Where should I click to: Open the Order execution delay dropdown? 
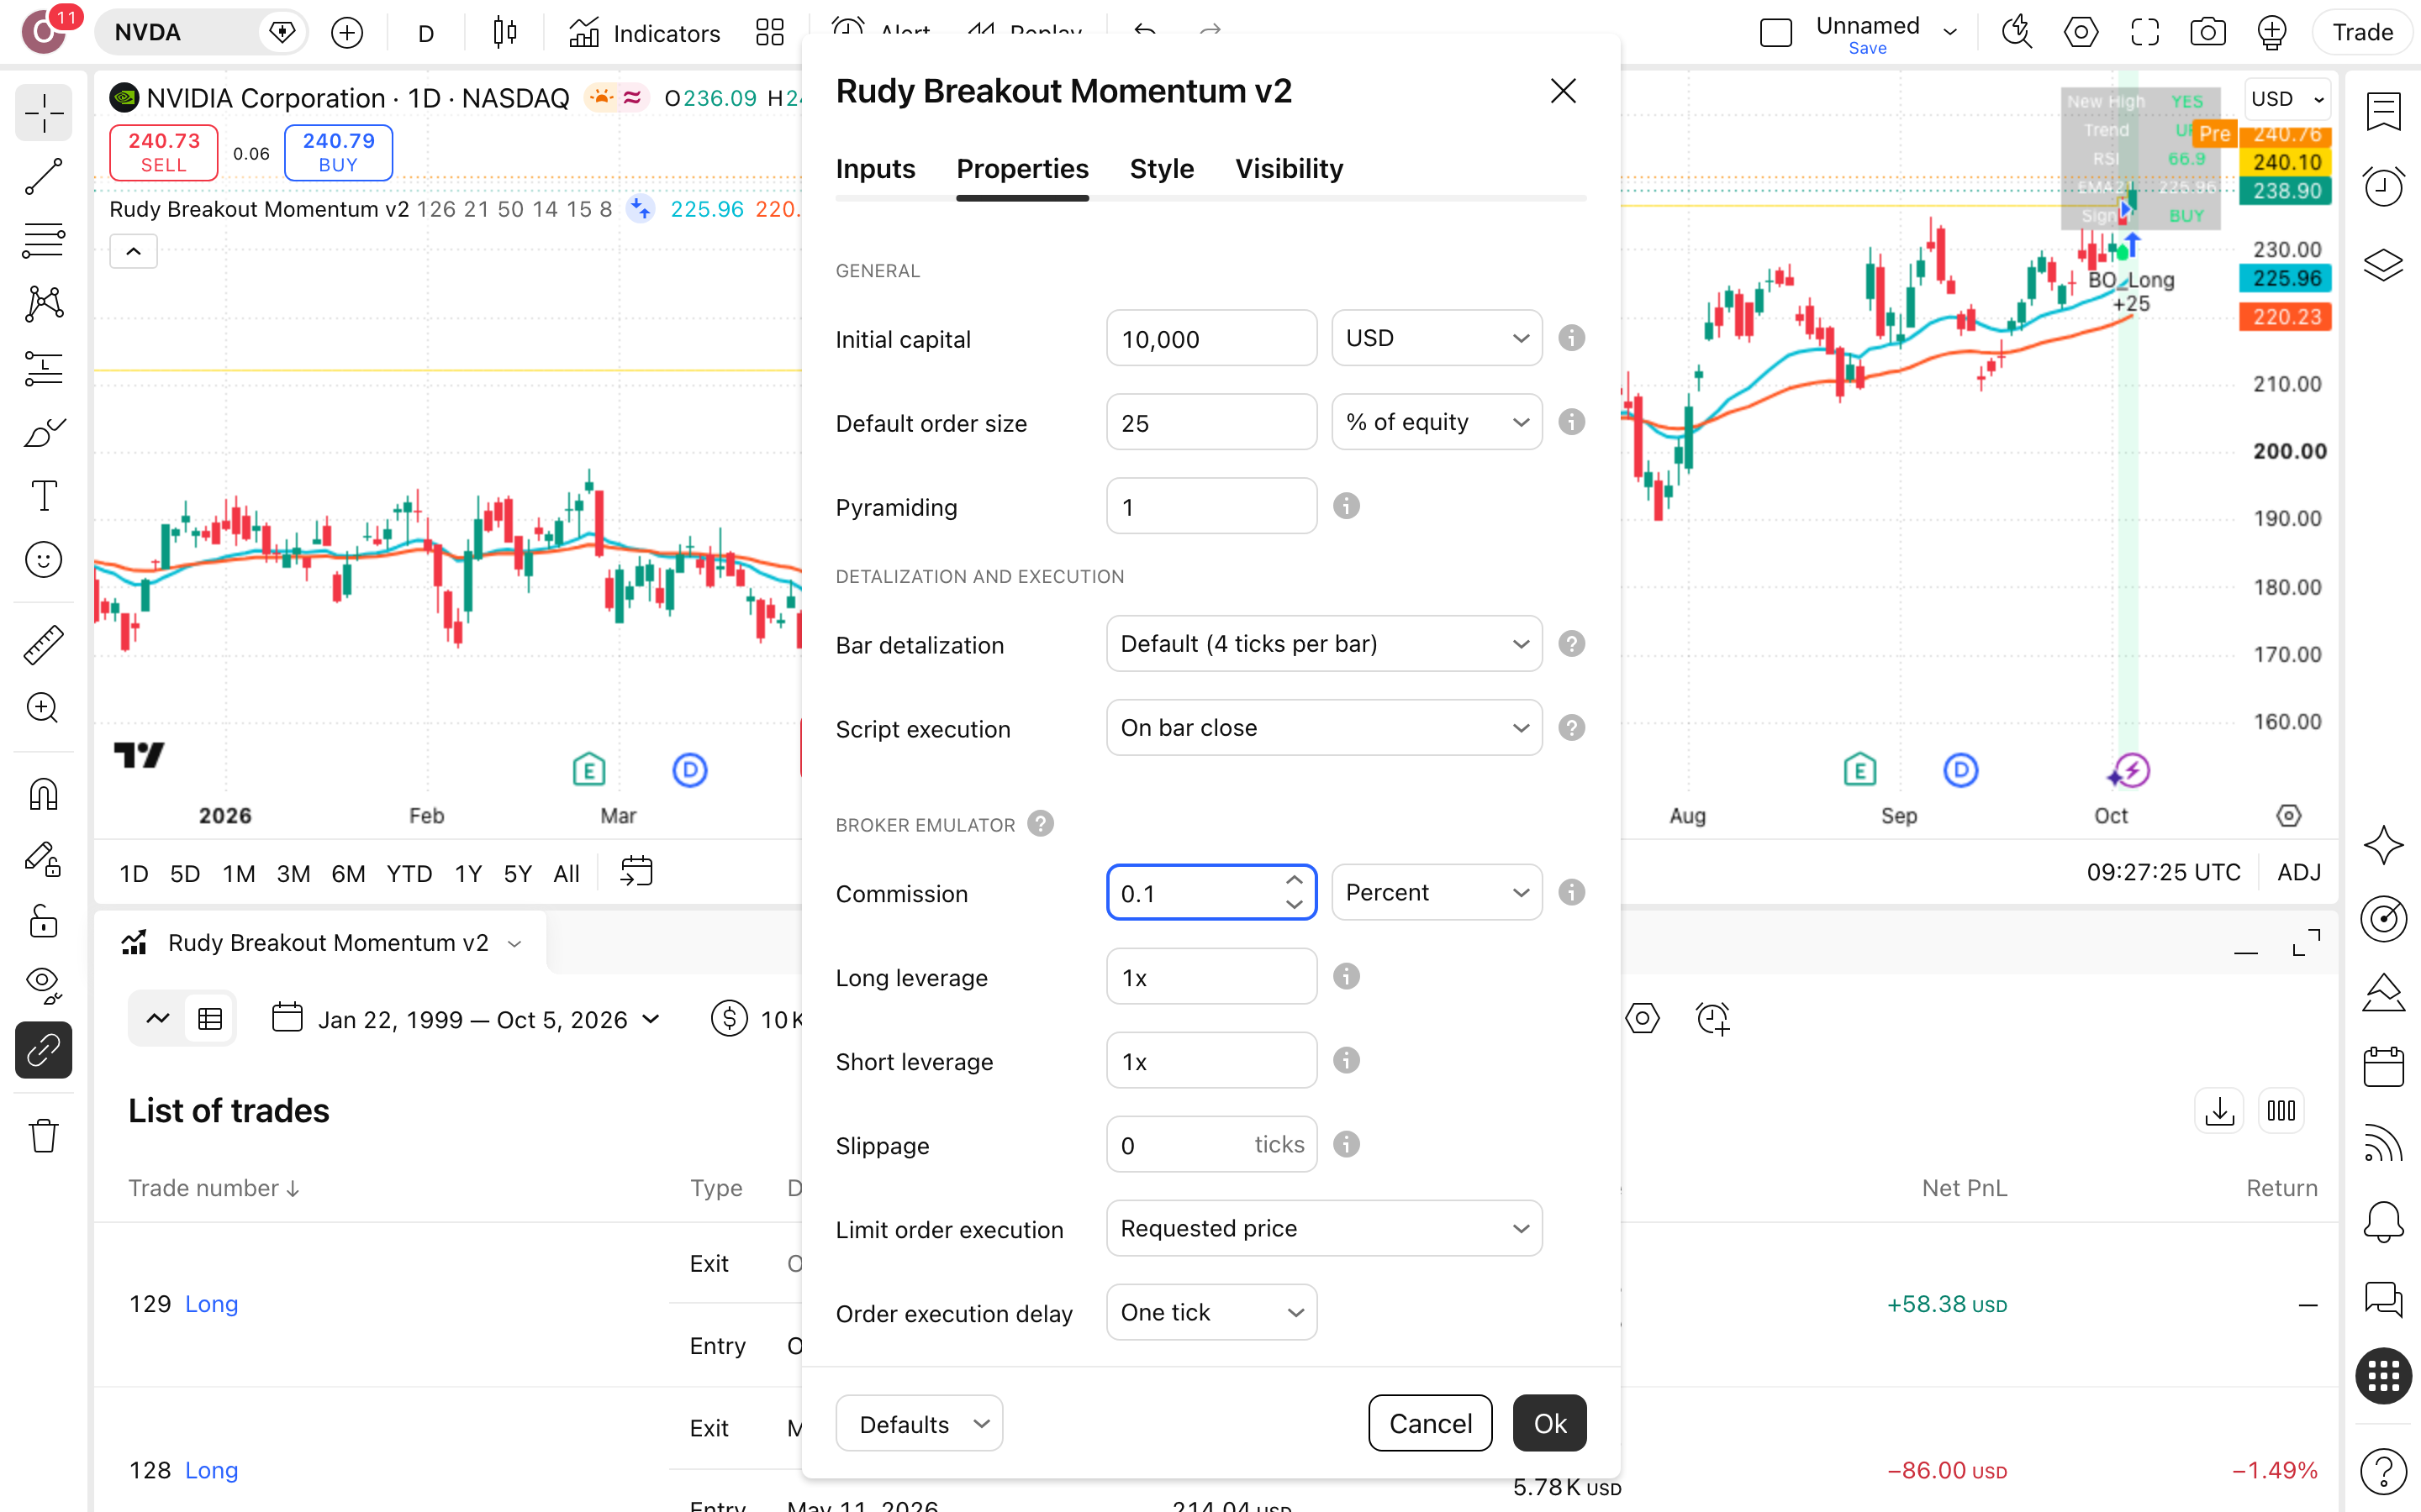coord(1211,1312)
